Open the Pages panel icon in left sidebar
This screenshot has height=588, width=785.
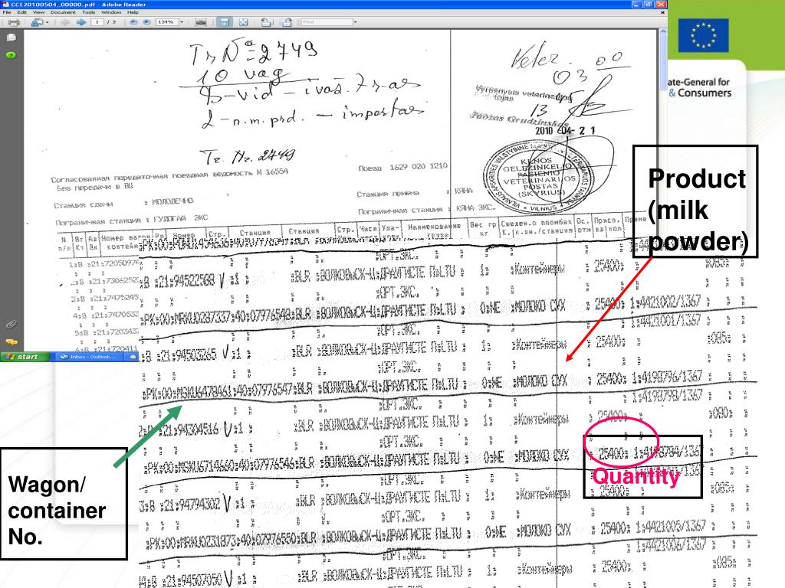(x=11, y=38)
